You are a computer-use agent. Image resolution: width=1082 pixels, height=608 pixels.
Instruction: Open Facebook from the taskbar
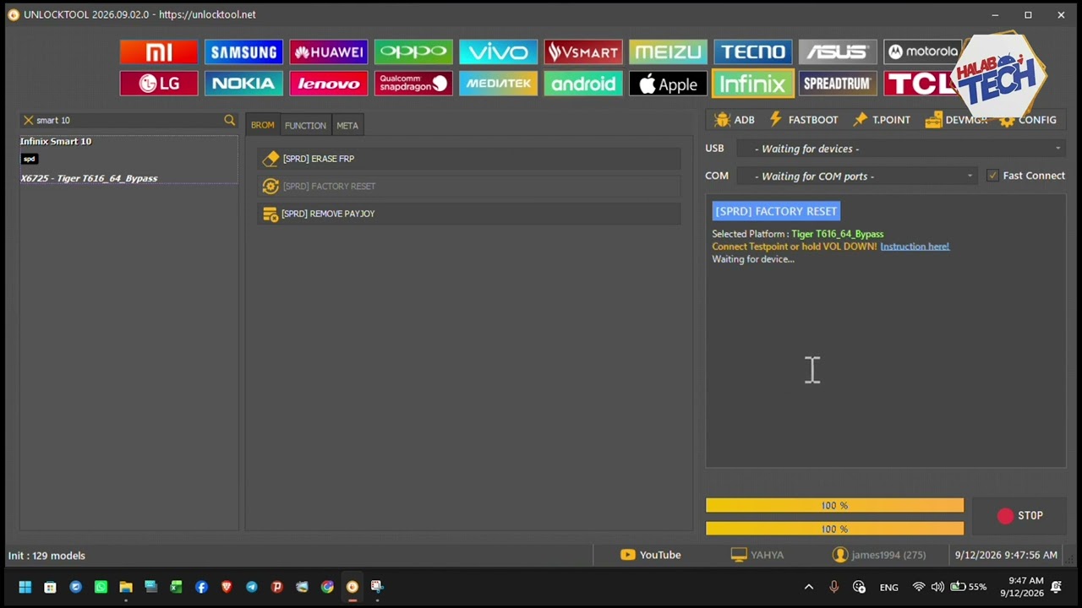tap(201, 587)
